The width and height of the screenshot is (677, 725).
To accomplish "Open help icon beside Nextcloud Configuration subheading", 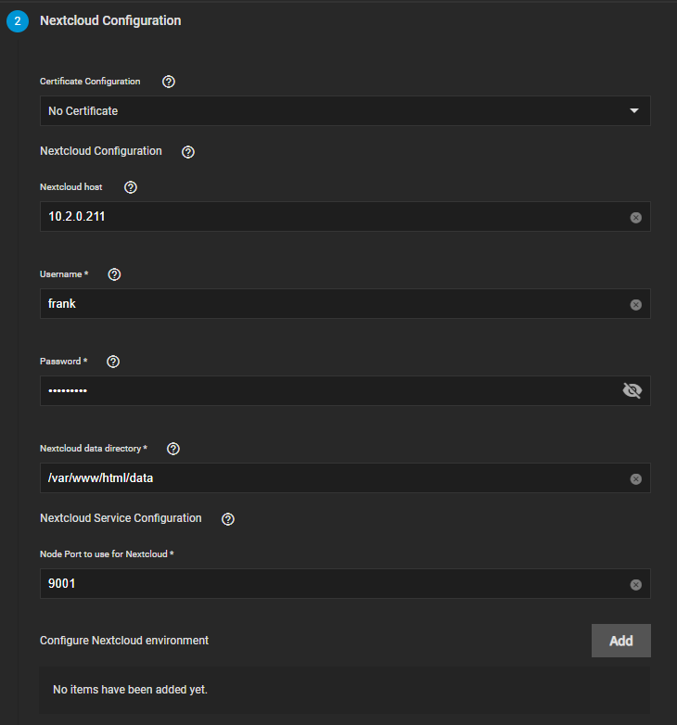I will (187, 152).
